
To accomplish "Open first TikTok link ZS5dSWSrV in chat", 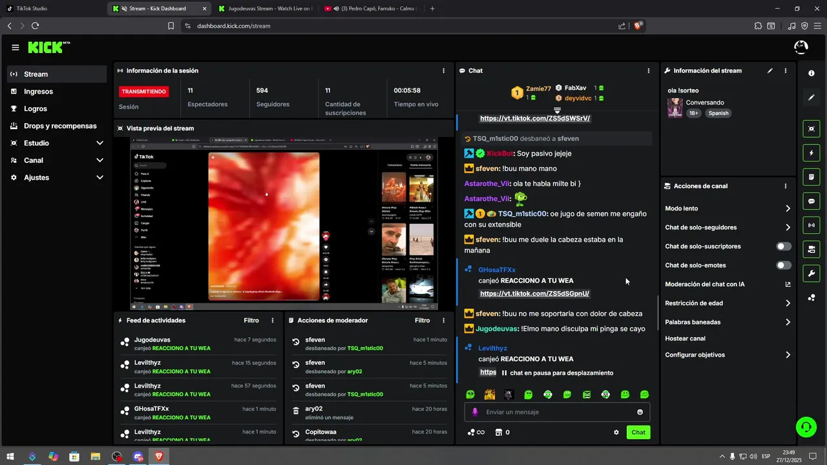I will (x=535, y=118).
